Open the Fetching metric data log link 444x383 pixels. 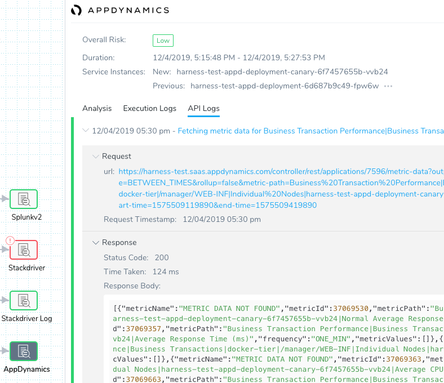tap(310, 131)
